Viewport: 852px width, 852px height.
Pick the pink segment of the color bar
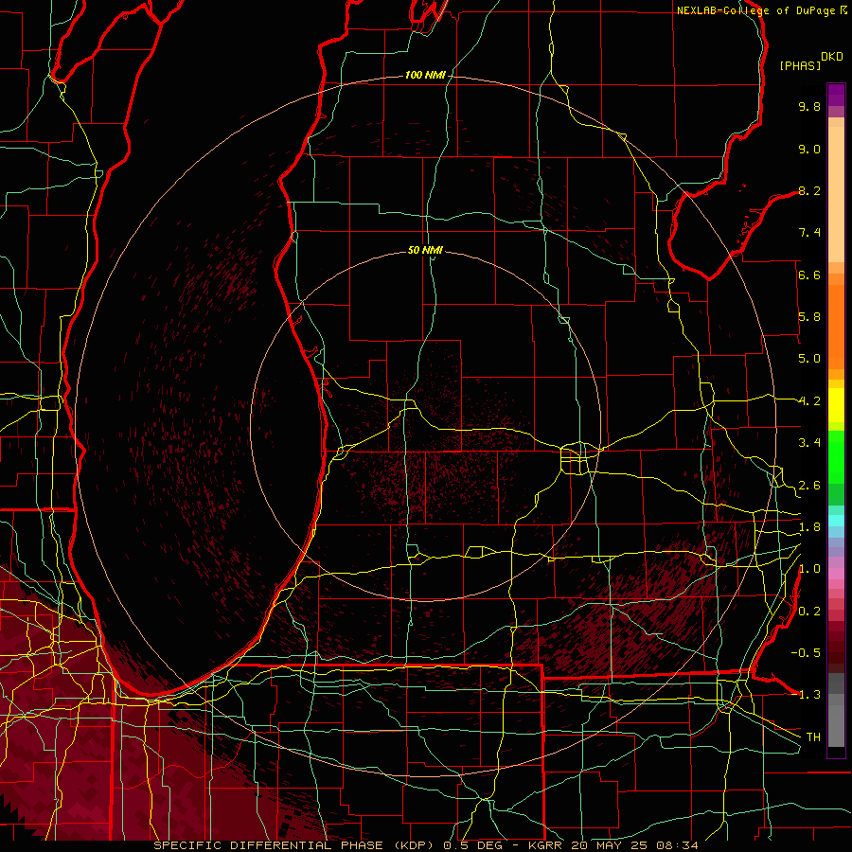click(836, 574)
